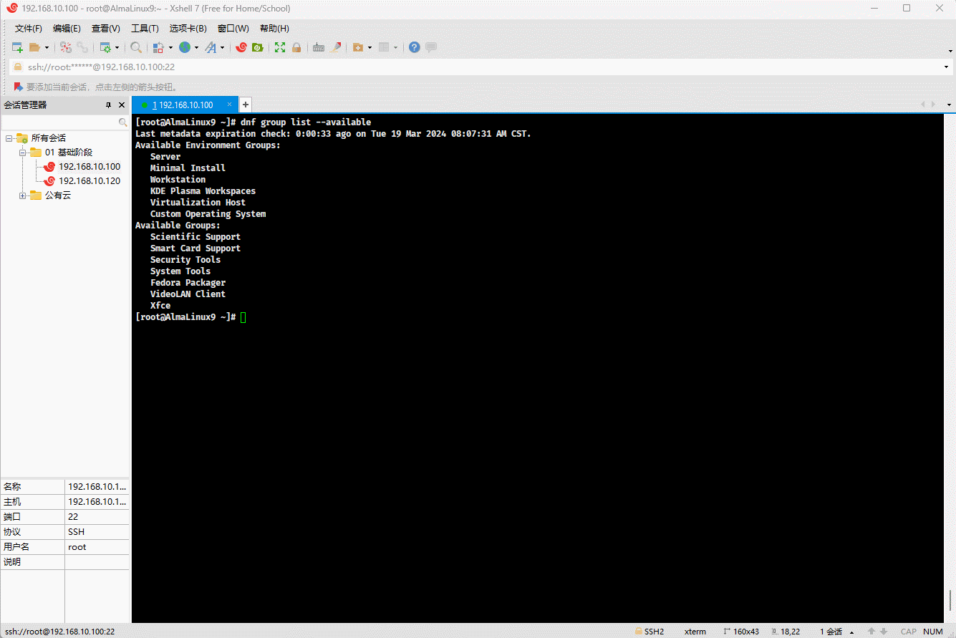956x638 pixels.
Task: Open the 工具(T) menu
Action: pyautogui.click(x=144, y=29)
